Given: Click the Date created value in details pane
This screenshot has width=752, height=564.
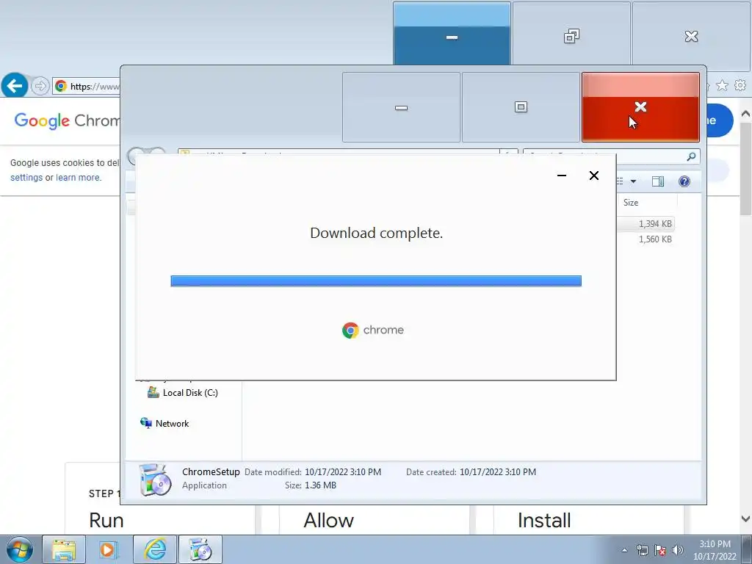Looking at the screenshot, I should tap(498, 472).
